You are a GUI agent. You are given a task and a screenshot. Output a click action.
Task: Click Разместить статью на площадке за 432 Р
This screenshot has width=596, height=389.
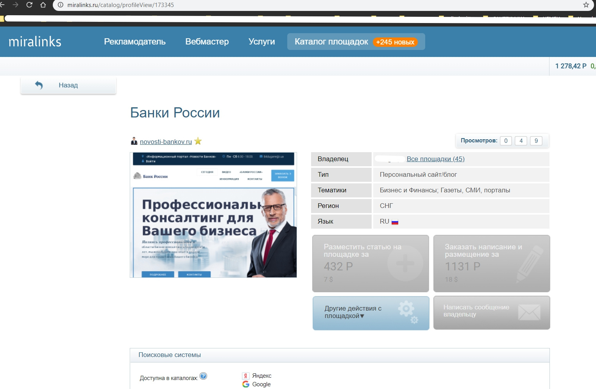[x=370, y=263]
